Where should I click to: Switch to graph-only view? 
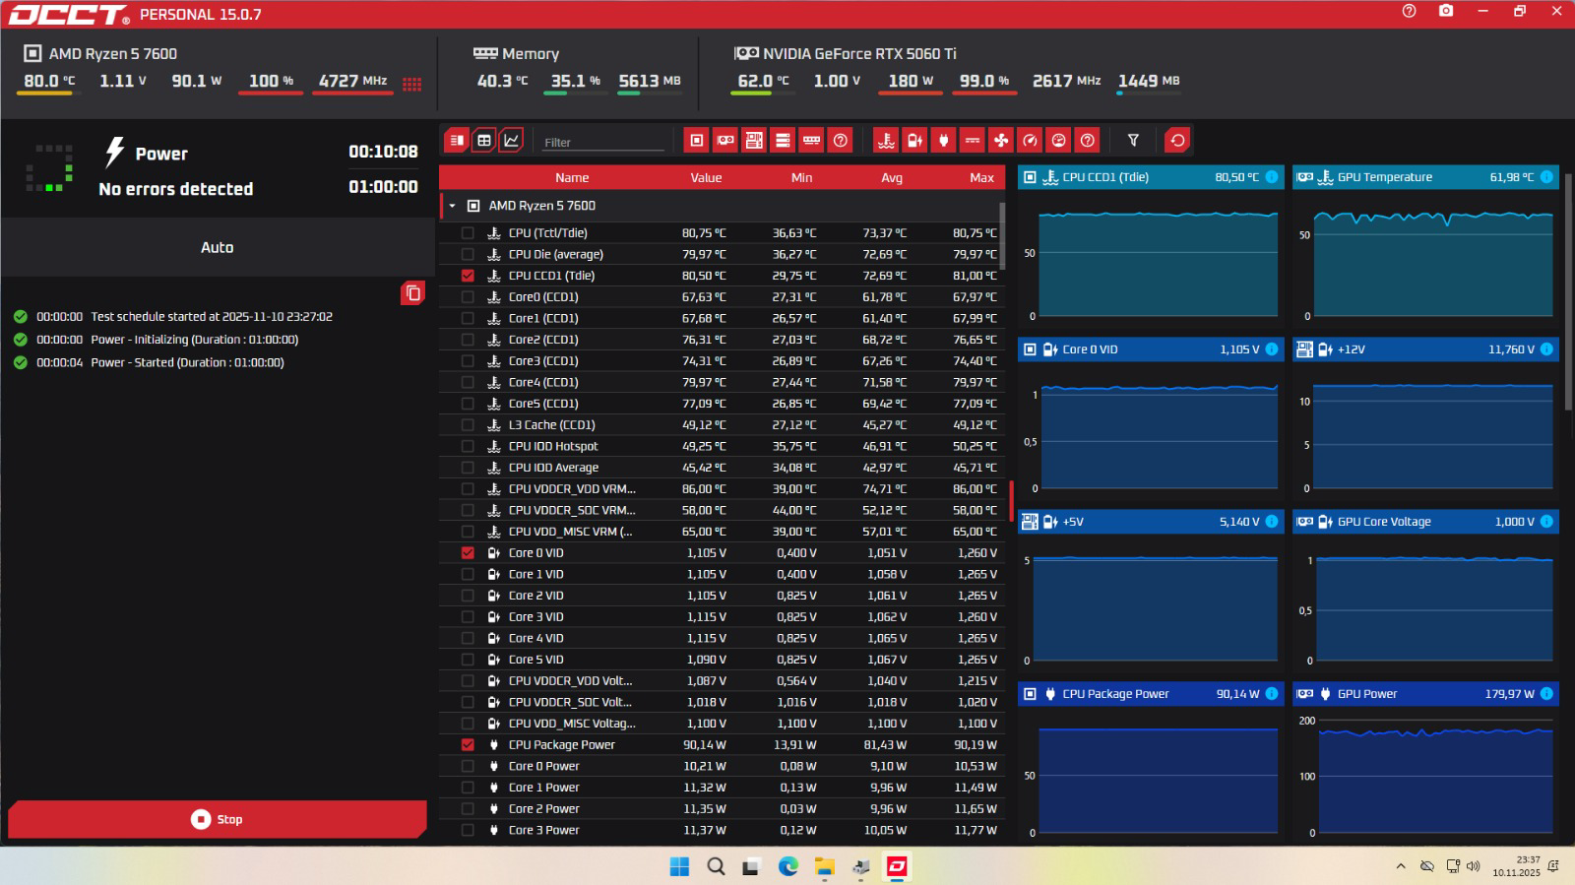click(x=512, y=141)
